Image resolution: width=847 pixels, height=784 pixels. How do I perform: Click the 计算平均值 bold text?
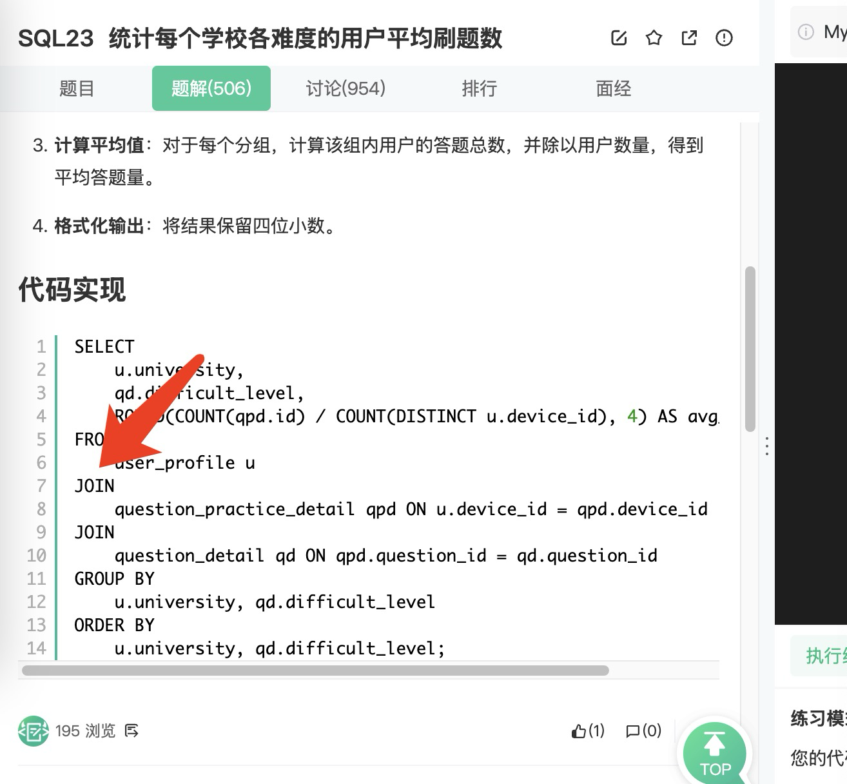pyautogui.click(x=99, y=145)
